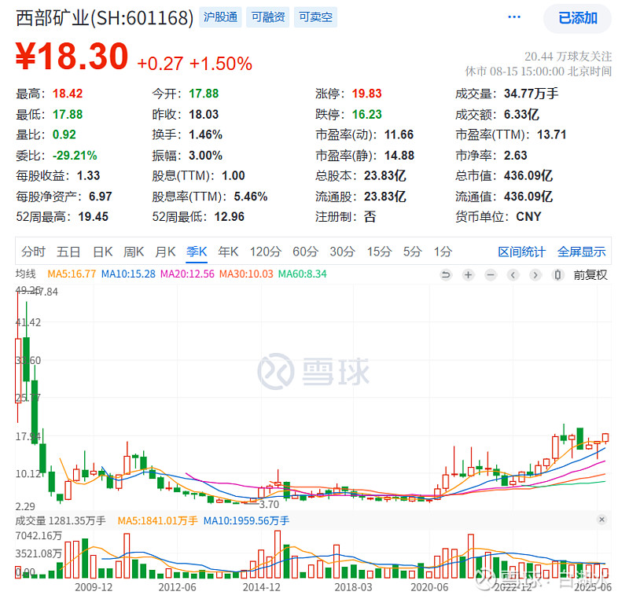629x599 pixels.
Task: Click the 3.70 low price marker
Action: 269,505
